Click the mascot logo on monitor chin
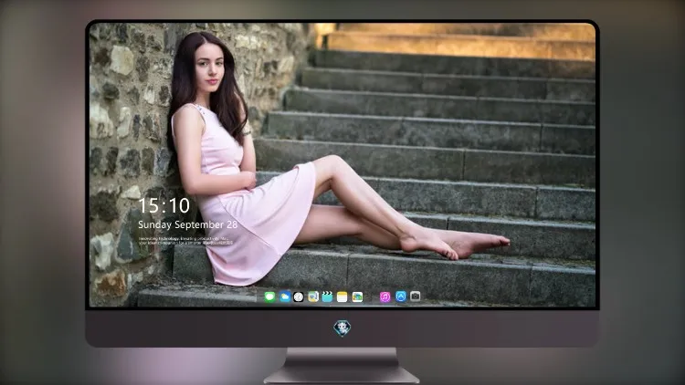The width and height of the screenshot is (685, 385). click(342, 328)
